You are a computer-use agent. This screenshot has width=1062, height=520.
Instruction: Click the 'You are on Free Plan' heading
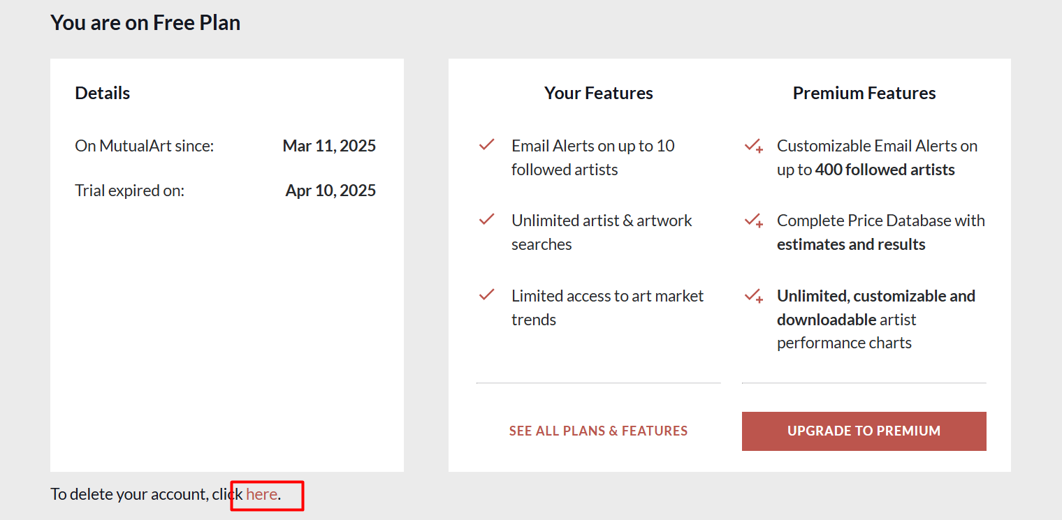(x=145, y=23)
